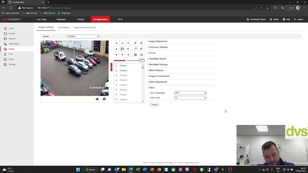This screenshot has width=308, height=173.
Task: Pan the camera down with the down arrow
Action: point(122,55)
